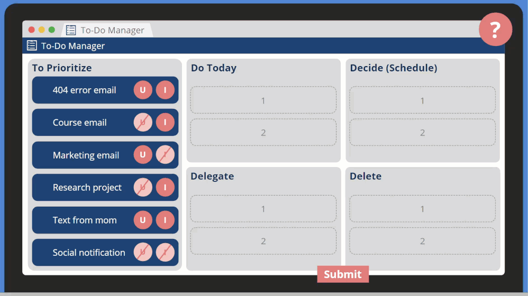
Task: Click slot 1 in Do Today
Action: tap(263, 100)
